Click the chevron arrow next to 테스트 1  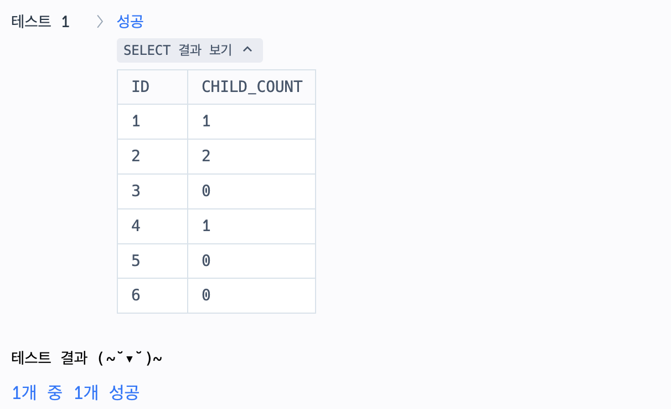click(x=100, y=22)
